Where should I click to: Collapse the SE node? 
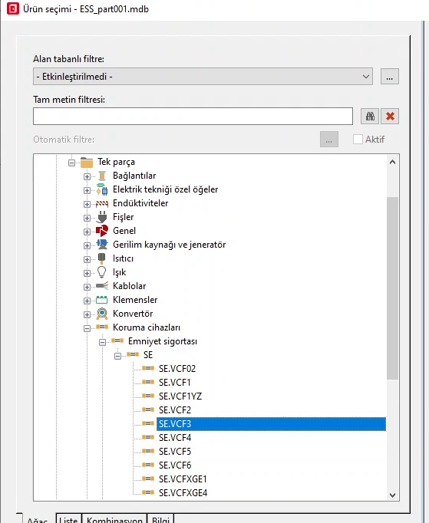(x=117, y=357)
